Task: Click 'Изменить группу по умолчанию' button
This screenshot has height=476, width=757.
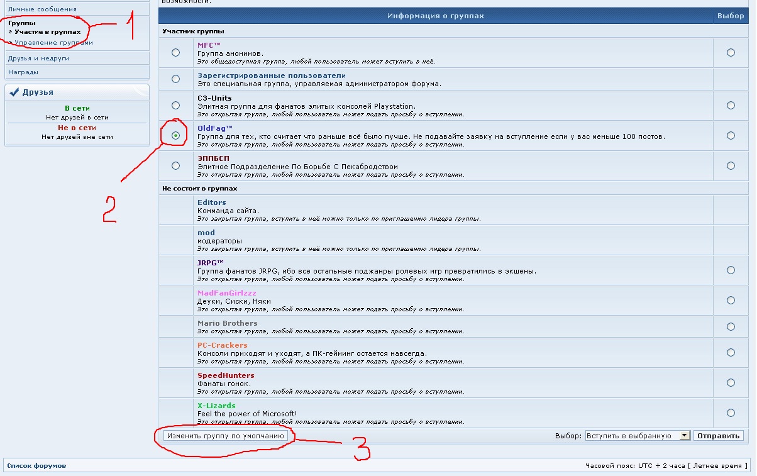Action: 226,435
